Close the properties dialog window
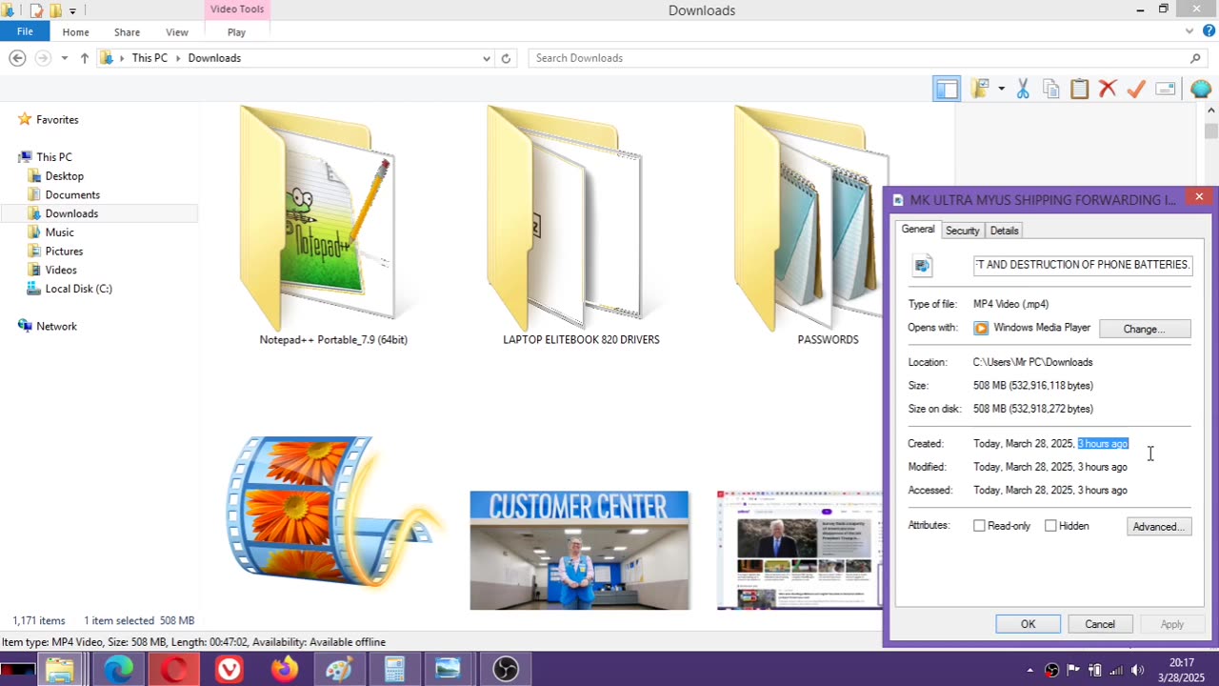This screenshot has height=686, width=1219. click(1199, 197)
